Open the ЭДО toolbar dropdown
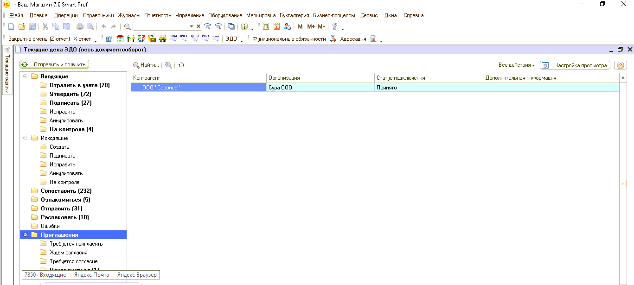 pyautogui.click(x=234, y=39)
